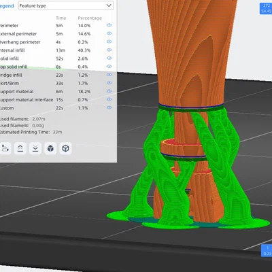Click top layer slider handle 272

(266, 8)
